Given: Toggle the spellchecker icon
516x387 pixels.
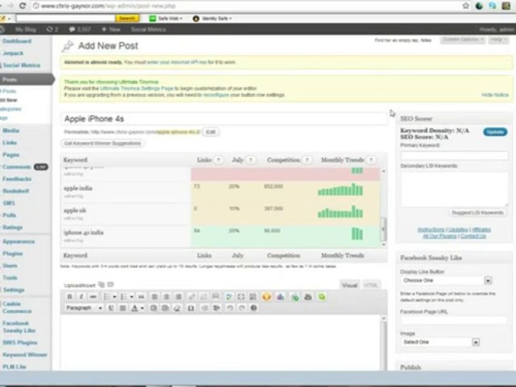Looking at the screenshot, I should (229, 297).
